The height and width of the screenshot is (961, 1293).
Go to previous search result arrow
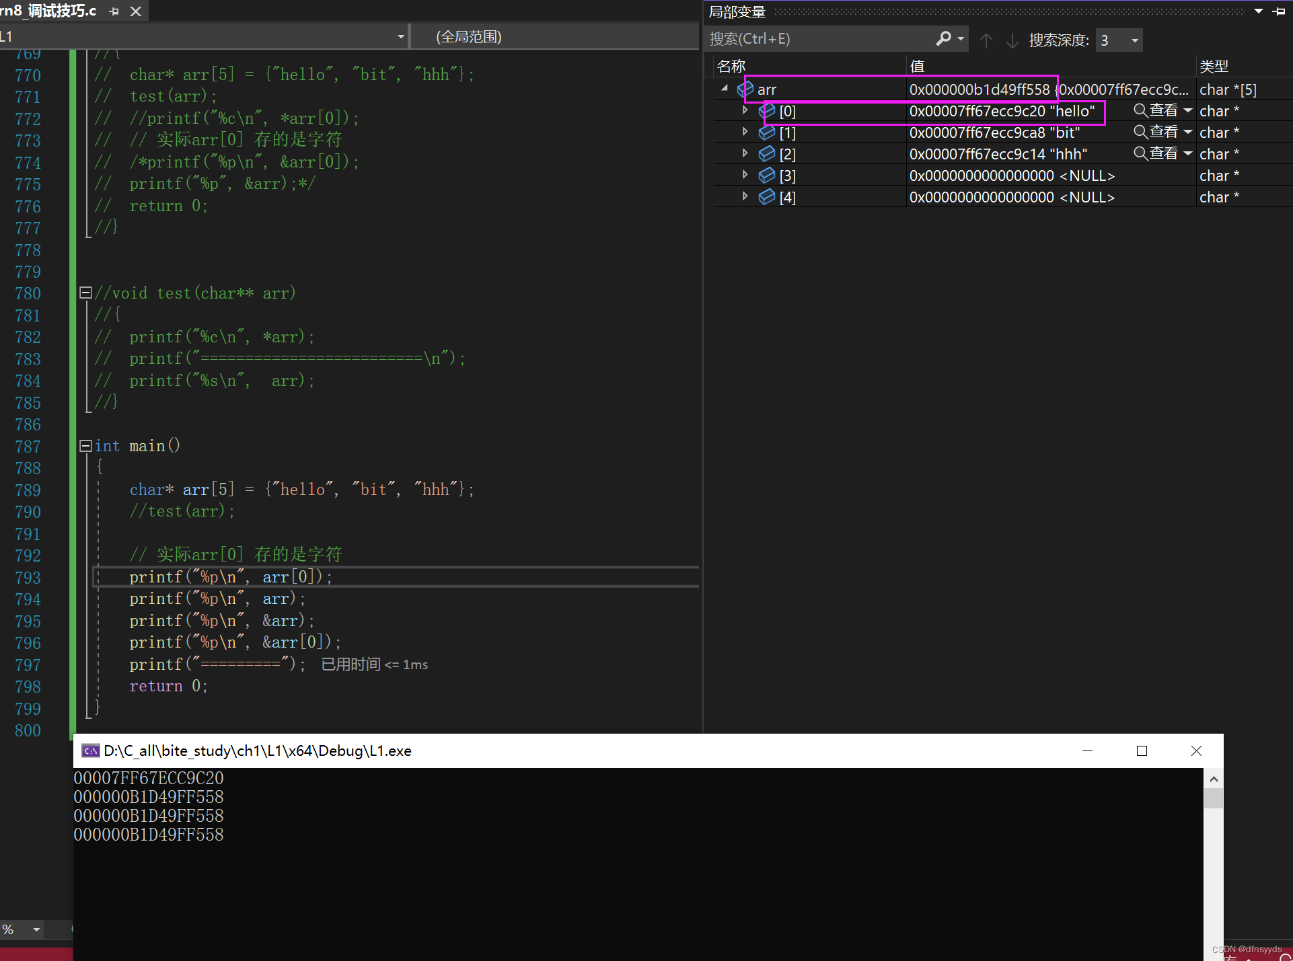coord(986,40)
